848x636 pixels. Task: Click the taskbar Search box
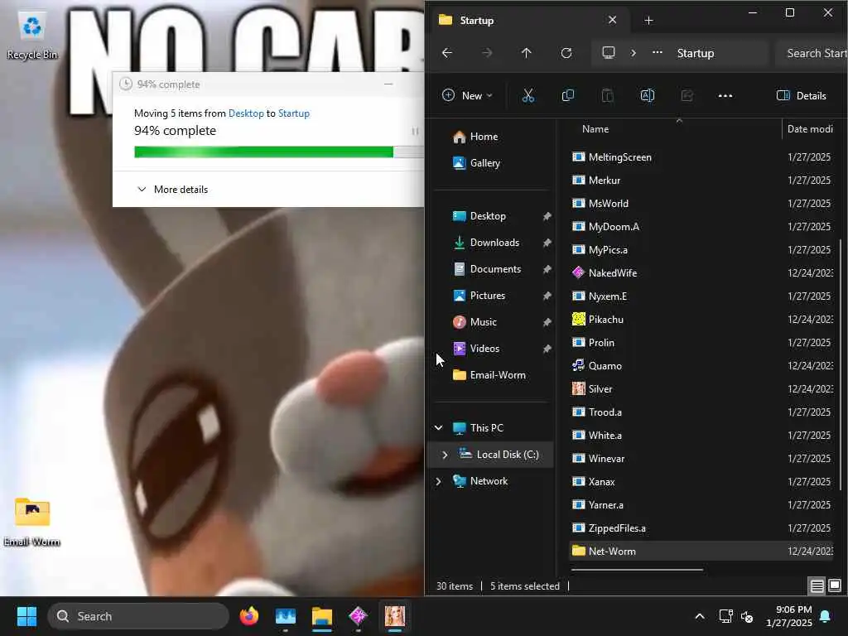pos(138,616)
